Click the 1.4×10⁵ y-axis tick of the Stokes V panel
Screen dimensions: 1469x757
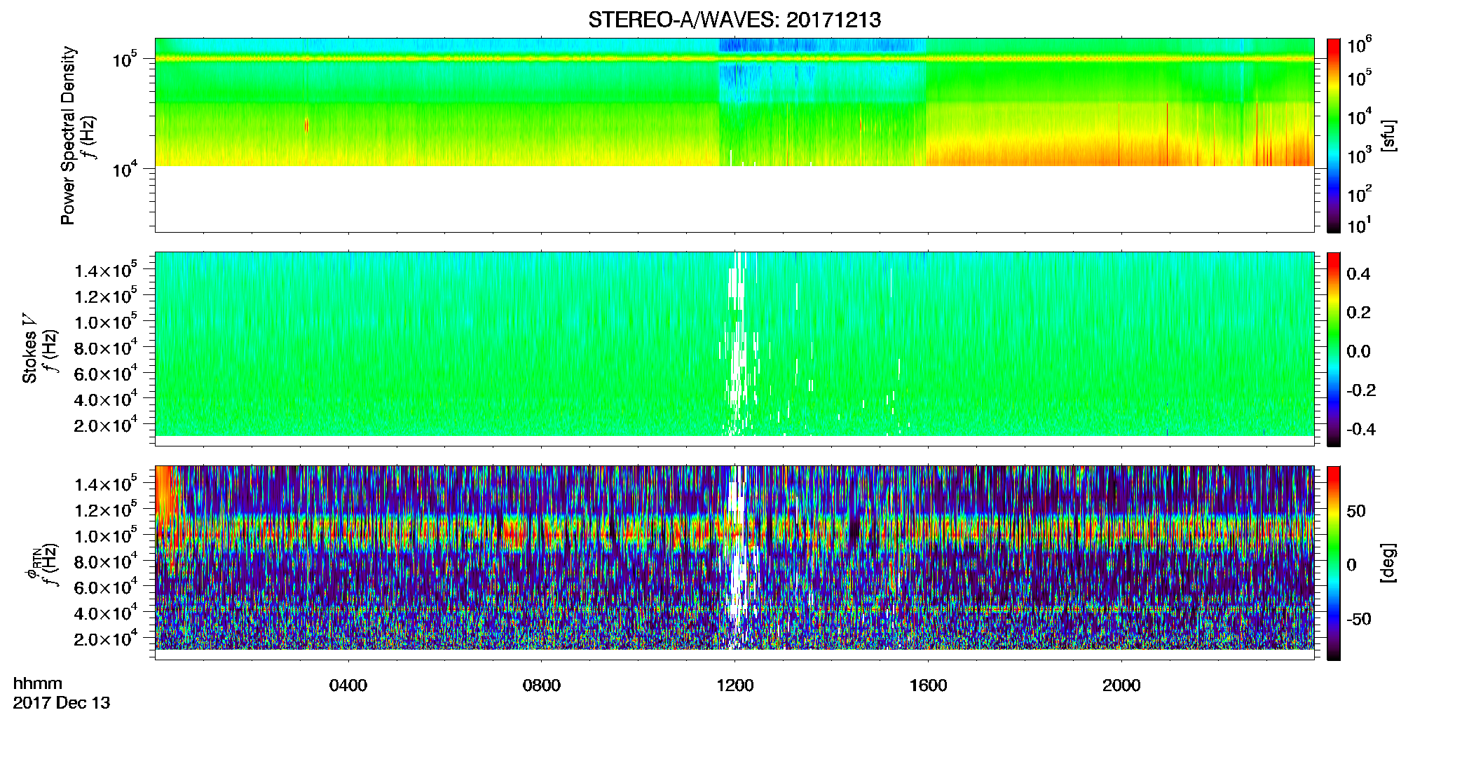coord(106,271)
